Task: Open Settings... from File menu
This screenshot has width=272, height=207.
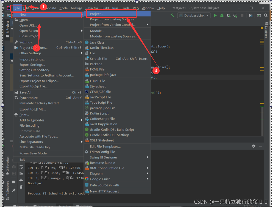Action: (48, 42)
